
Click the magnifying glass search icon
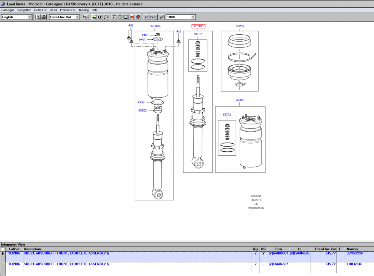pos(106,17)
